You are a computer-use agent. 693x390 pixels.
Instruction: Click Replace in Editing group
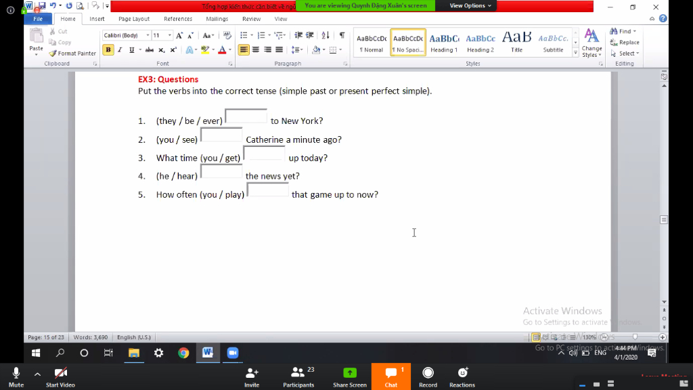pyautogui.click(x=625, y=43)
